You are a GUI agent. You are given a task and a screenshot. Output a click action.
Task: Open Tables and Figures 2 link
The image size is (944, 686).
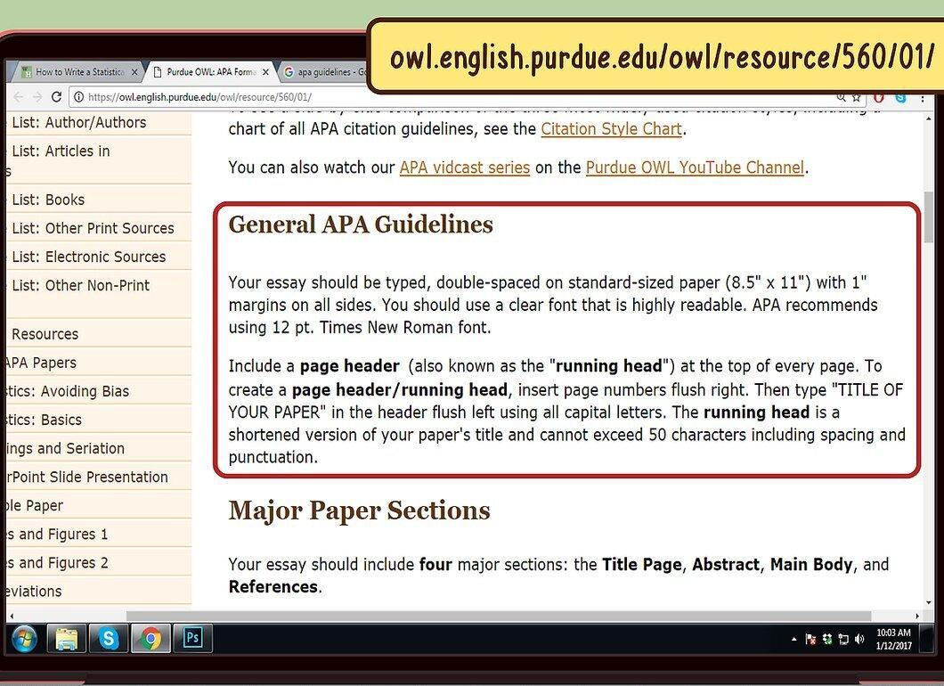(x=57, y=562)
